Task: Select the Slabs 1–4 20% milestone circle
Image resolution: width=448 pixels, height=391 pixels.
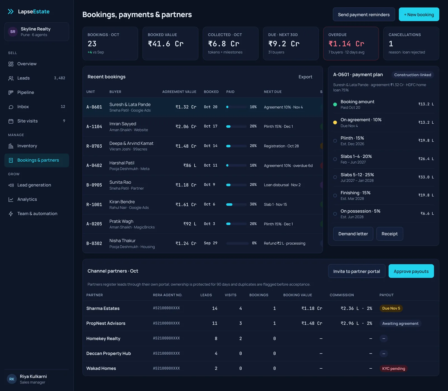Action: click(x=335, y=159)
